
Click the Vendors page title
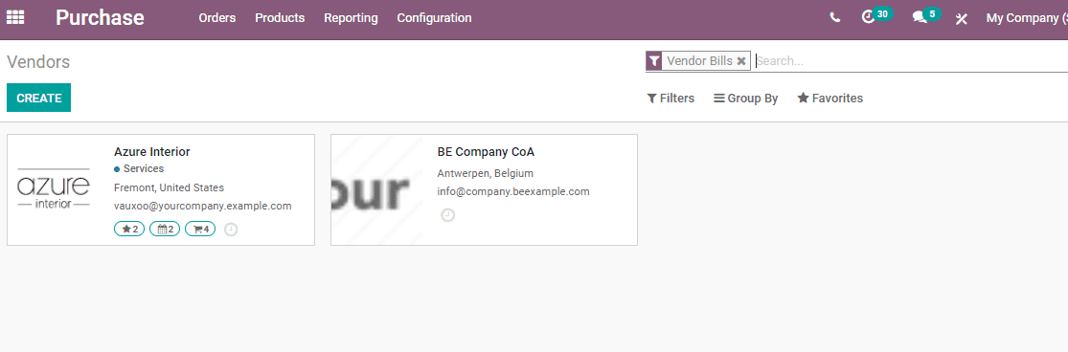pos(38,62)
